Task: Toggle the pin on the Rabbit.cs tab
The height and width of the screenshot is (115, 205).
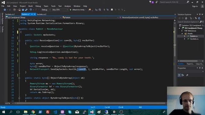Action: point(32,14)
